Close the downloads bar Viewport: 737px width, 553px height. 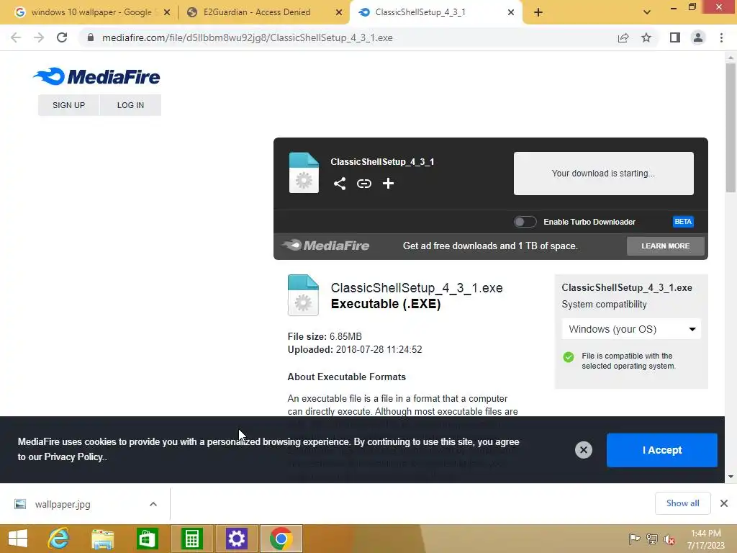pyautogui.click(x=724, y=503)
